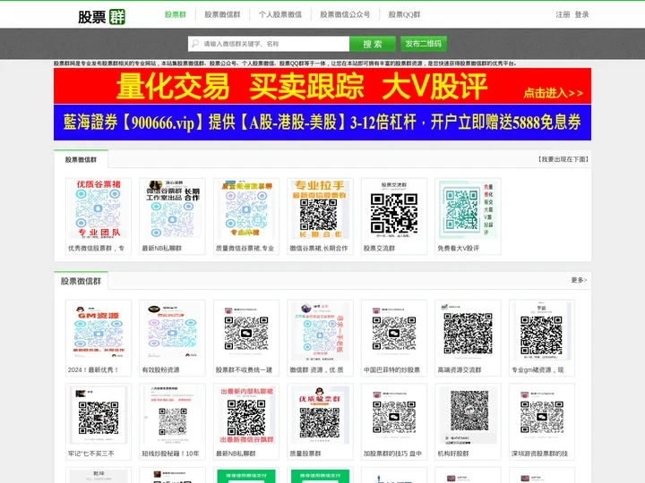Click the 更多> link
The height and width of the screenshot is (483, 645).
pos(579,280)
